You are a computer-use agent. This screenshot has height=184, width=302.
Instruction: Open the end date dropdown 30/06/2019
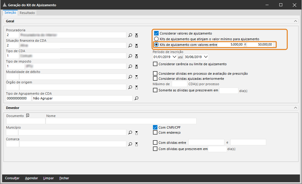(x=206, y=57)
